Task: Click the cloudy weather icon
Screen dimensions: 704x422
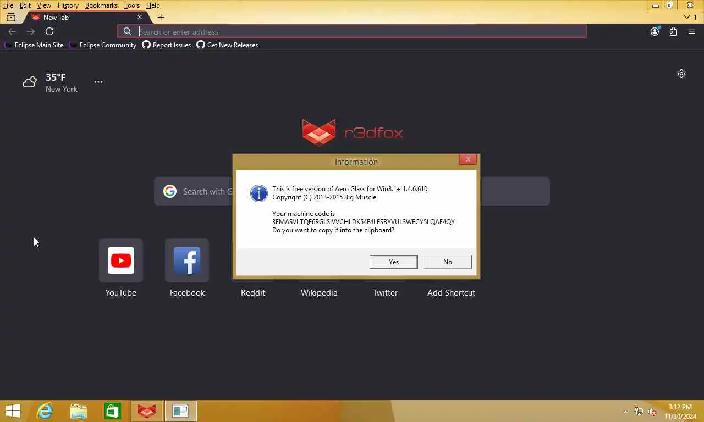Action: pyautogui.click(x=30, y=82)
